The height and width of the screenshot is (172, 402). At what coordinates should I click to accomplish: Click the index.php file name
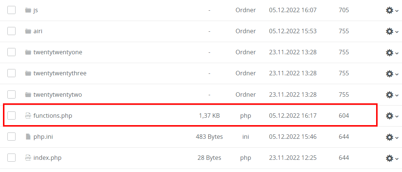click(47, 158)
